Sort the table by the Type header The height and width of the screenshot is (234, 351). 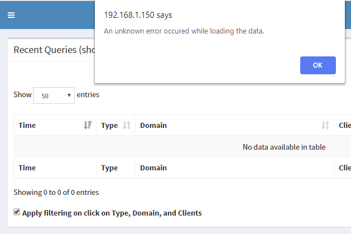(109, 126)
